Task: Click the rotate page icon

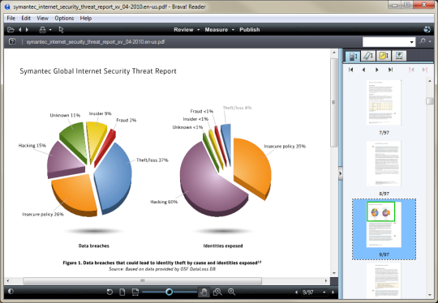Action: pos(109,292)
